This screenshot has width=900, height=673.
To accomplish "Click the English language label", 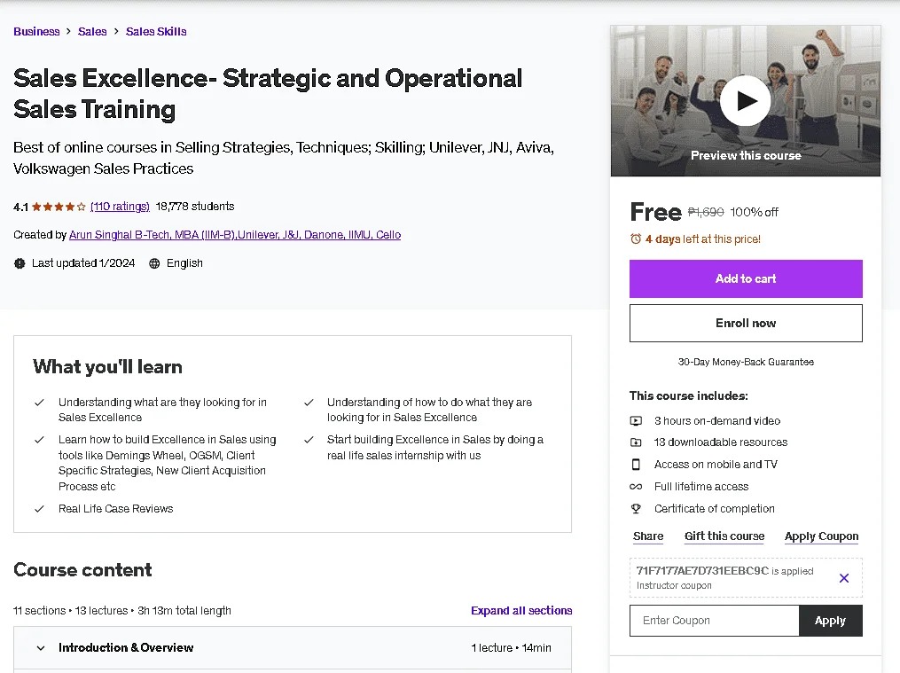I will tap(184, 263).
